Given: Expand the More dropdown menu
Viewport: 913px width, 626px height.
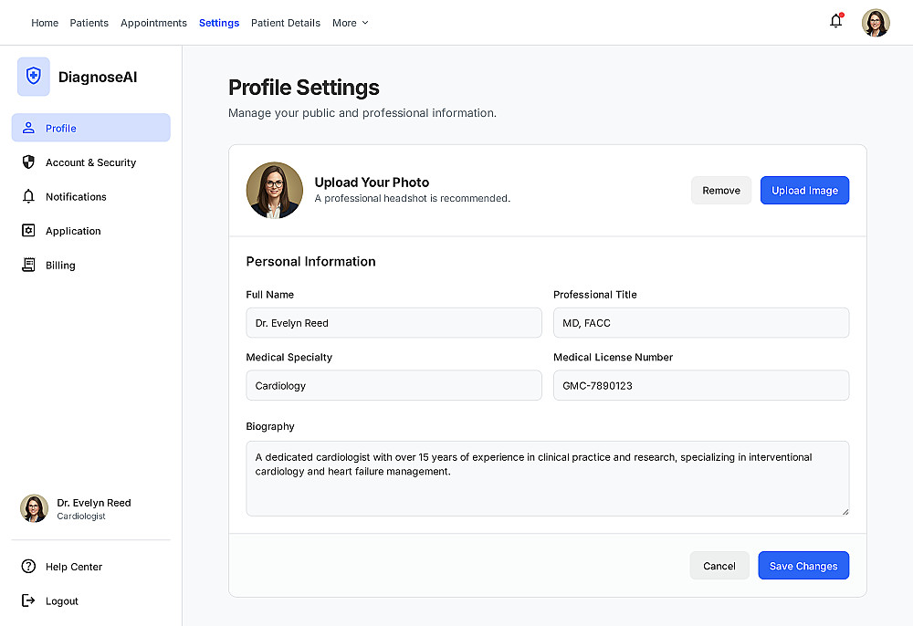Looking at the screenshot, I should tap(351, 23).
